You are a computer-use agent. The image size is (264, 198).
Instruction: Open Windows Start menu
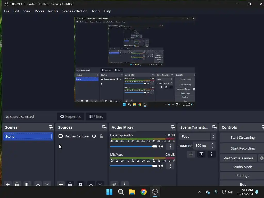coord(109,192)
